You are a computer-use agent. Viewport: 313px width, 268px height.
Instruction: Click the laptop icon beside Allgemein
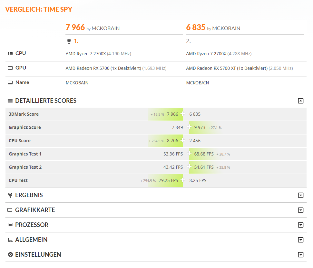pyautogui.click(x=10, y=240)
